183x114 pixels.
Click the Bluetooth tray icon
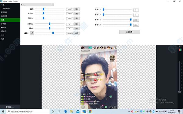(x=154, y=112)
